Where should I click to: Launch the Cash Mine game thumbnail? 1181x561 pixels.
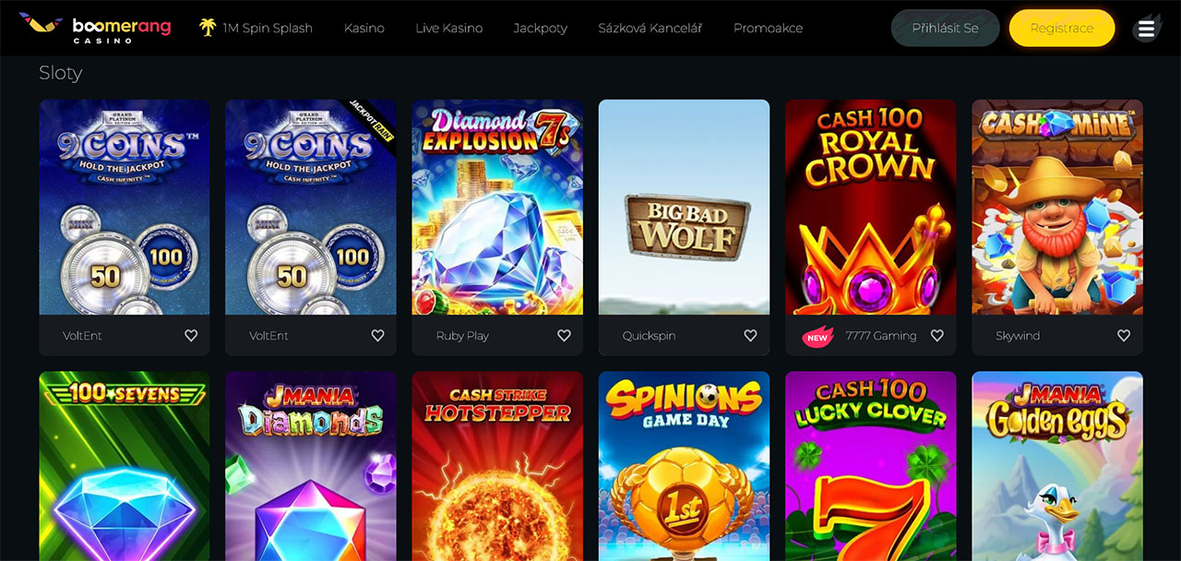[1057, 208]
